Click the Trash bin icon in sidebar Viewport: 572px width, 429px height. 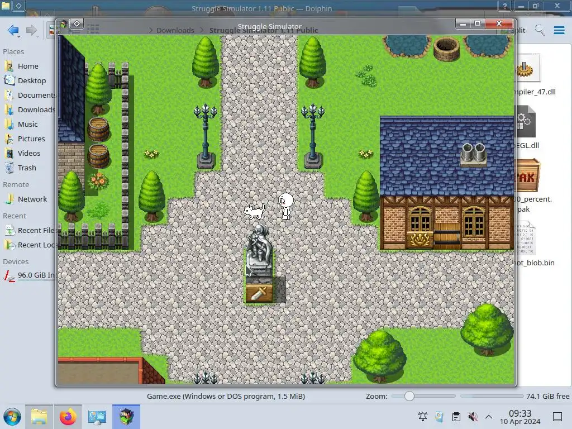9,168
